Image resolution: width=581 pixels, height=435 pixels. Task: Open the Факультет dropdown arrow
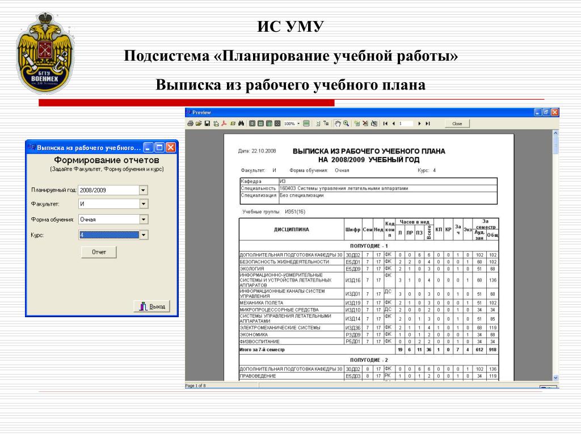tap(144, 204)
